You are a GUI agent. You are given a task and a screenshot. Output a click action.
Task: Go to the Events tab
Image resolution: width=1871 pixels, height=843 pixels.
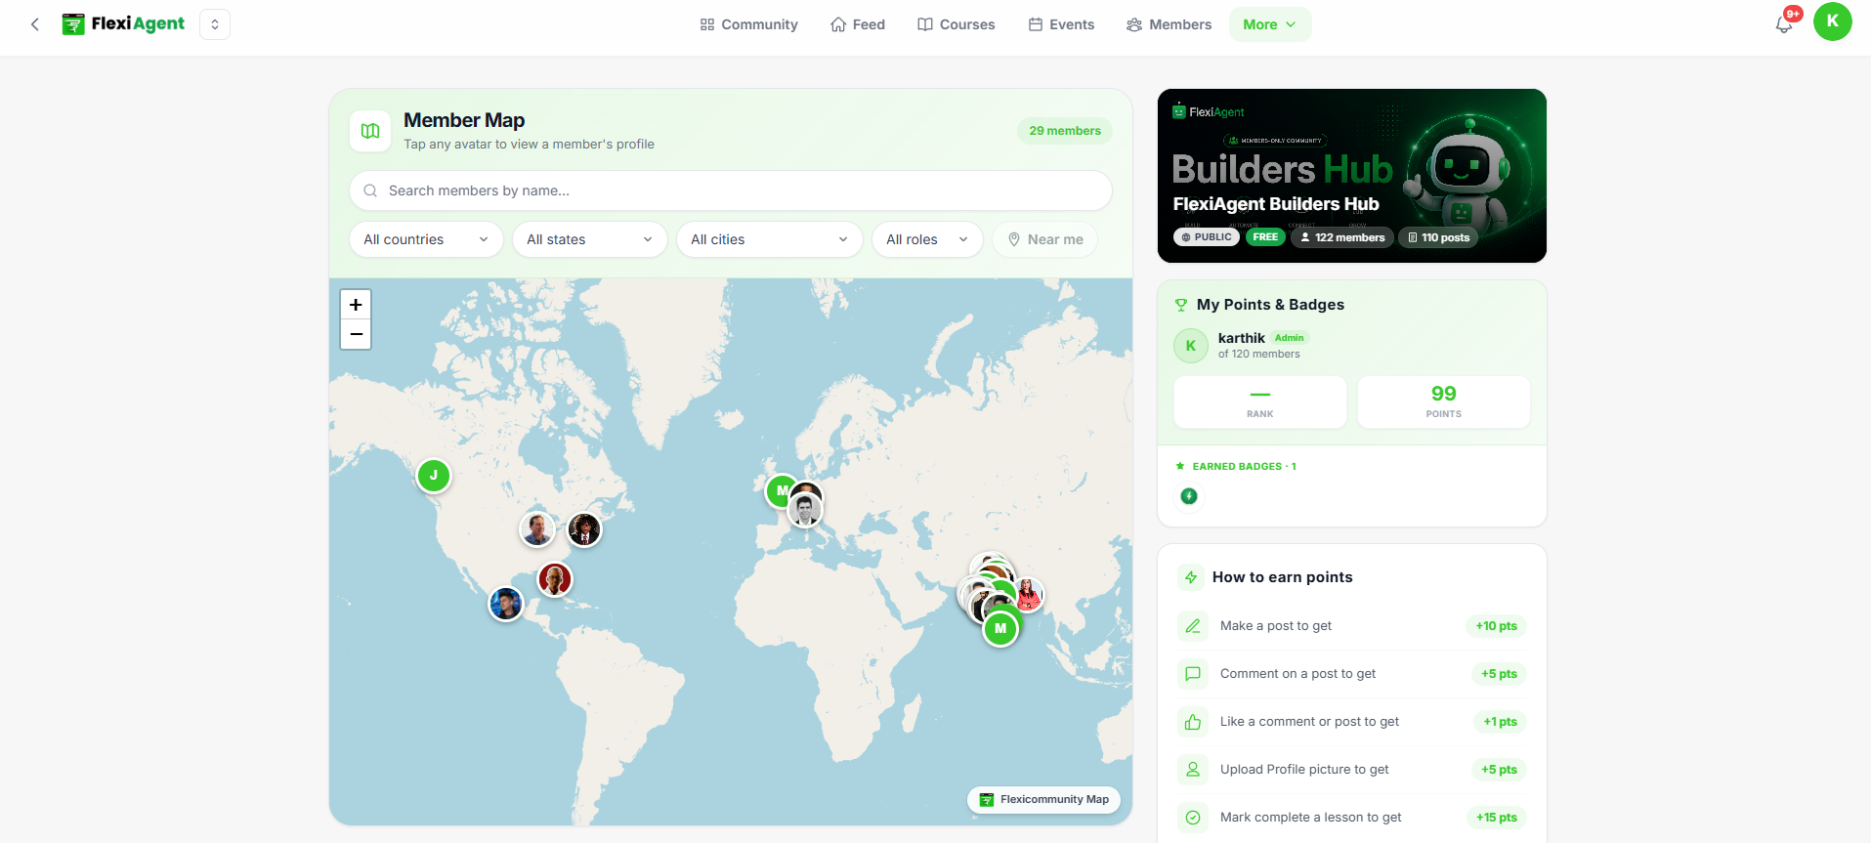(1061, 24)
